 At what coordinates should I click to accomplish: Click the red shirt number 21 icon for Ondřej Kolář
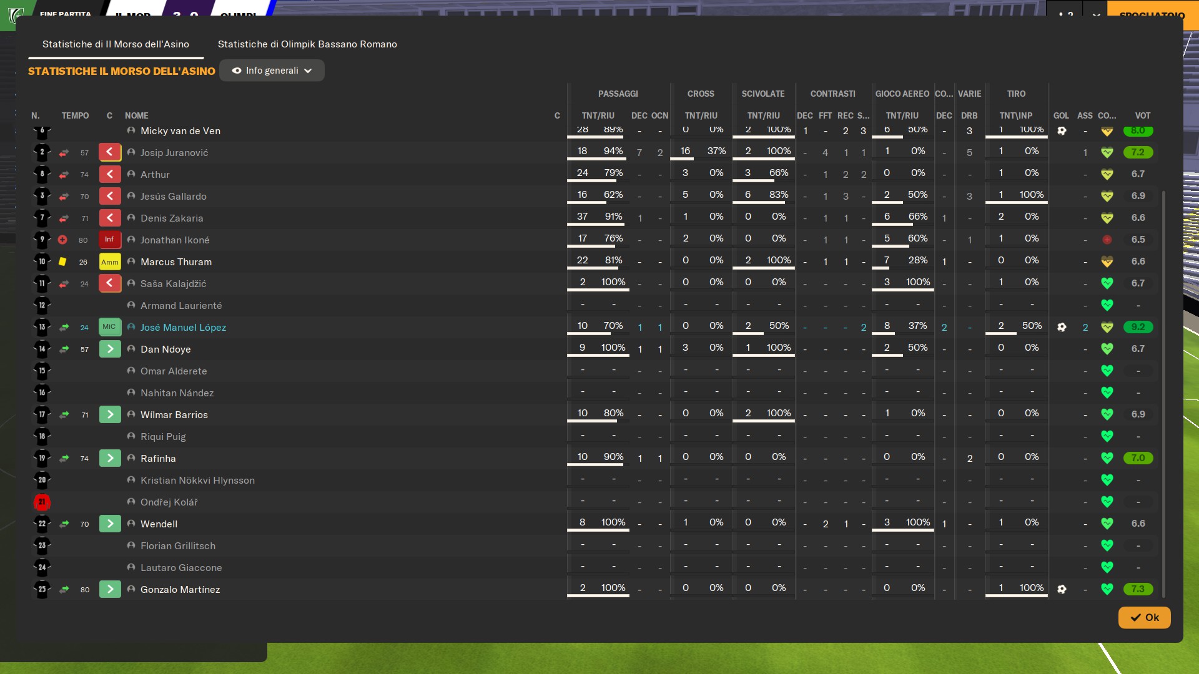42,502
